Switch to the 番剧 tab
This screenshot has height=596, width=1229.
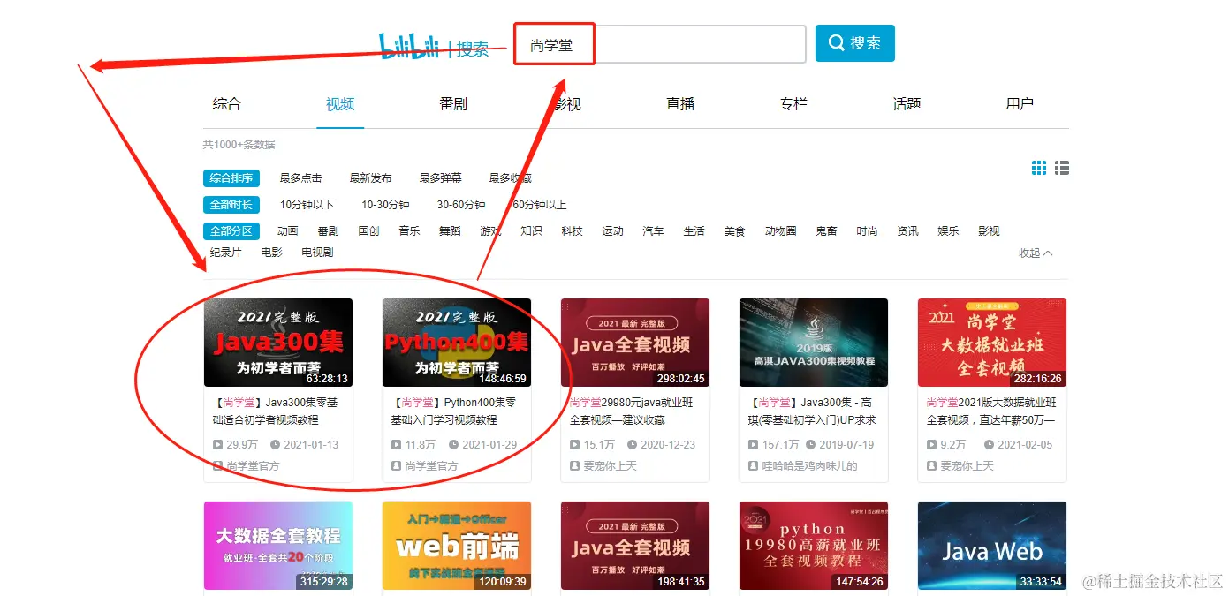[453, 103]
